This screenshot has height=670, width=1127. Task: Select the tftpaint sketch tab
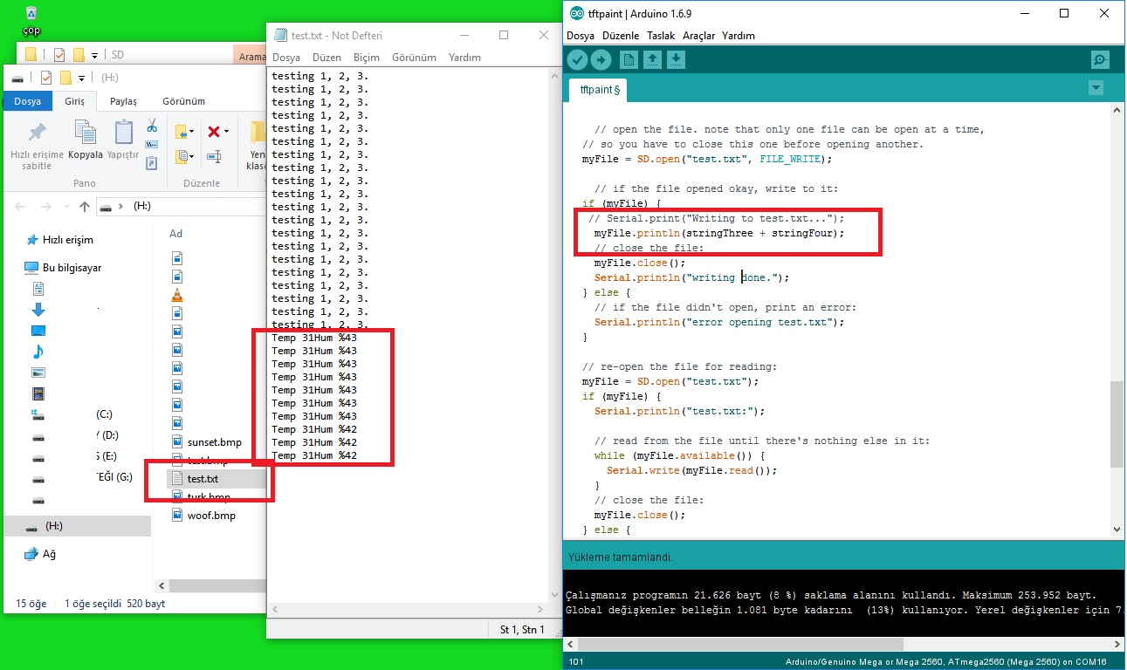pyautogui.click(x=600, y=89)
